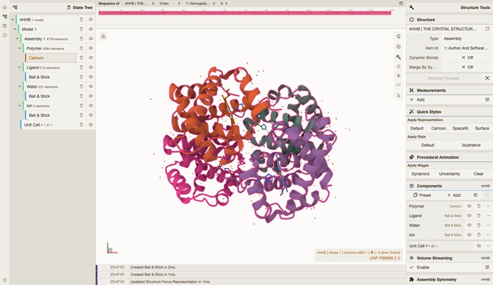Viewport: 493px width, 285px height.
Task: Open the Home tab in left sidebar
Action: tap(5, 7)
